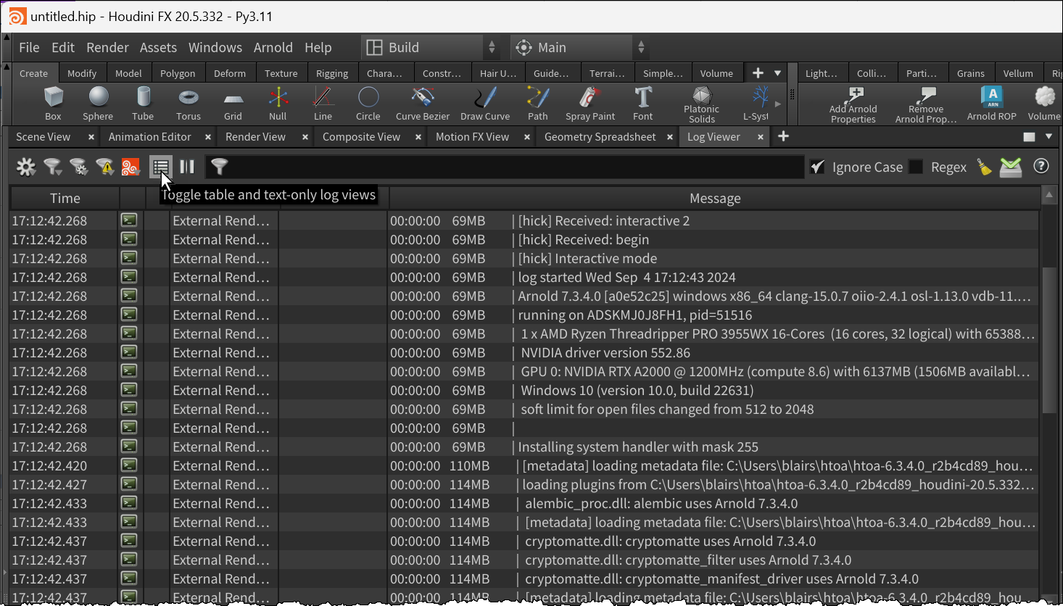Click the Time column header
Image resolution: width=1063 pixels, height=606 pixels.
(x=65, y=199)
